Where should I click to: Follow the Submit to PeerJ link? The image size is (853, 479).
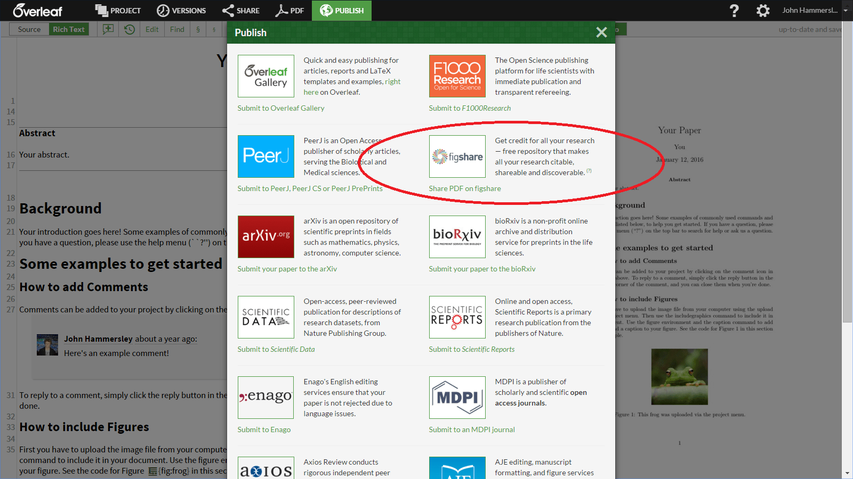pos(310,188)
